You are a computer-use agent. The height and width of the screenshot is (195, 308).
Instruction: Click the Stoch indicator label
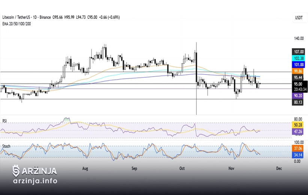6,146
